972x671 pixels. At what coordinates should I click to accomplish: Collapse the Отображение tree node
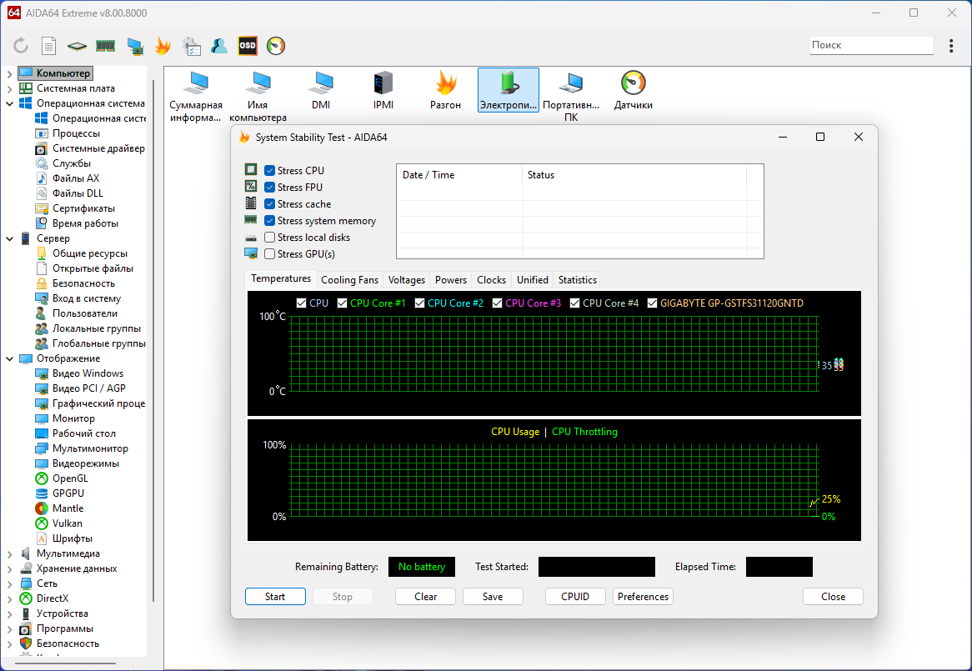(9, 358)
